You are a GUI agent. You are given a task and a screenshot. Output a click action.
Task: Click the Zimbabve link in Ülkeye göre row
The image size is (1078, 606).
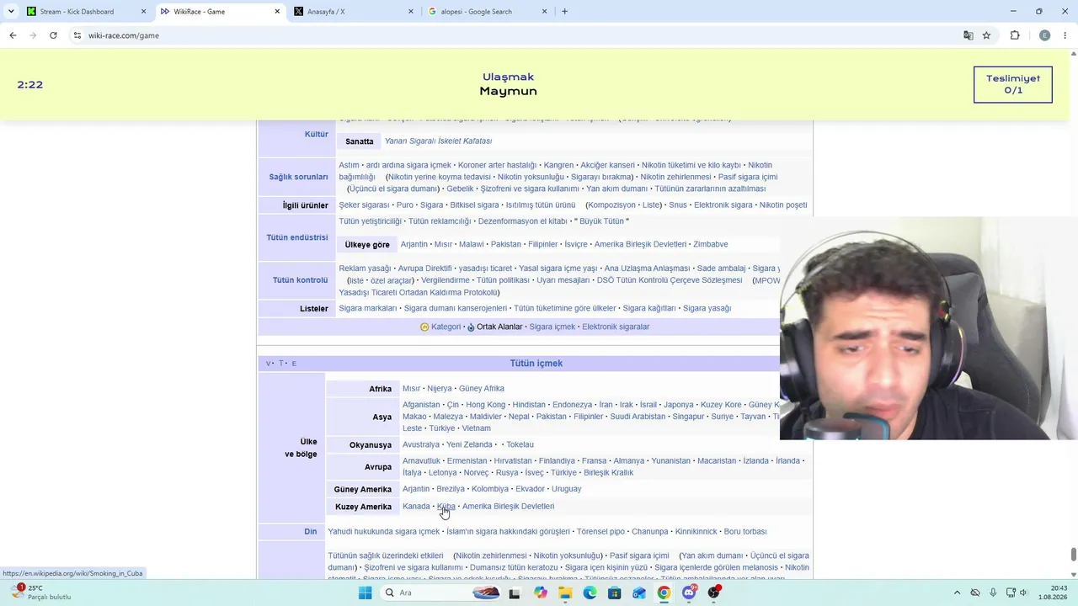pos(711,244)
